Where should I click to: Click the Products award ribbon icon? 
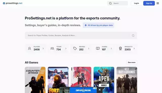[120, 49]
